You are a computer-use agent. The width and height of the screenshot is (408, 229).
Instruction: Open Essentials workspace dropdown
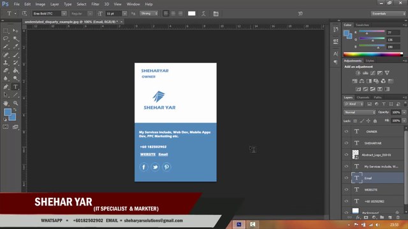(x=388, y=13)
